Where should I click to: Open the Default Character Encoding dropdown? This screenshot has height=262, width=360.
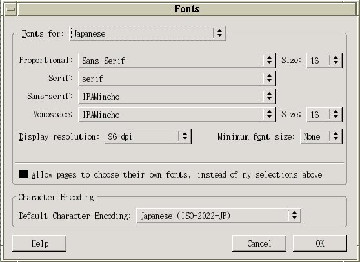(218, 216)
